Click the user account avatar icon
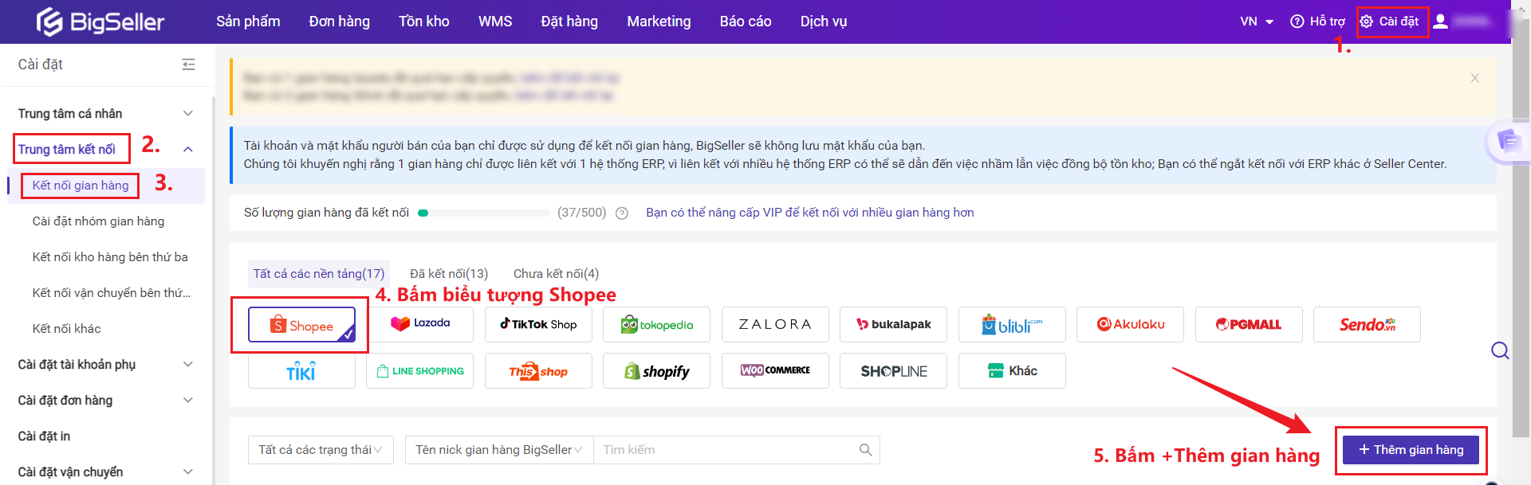Screen dimensions: 1531x485 click(x=1440, y=22)
